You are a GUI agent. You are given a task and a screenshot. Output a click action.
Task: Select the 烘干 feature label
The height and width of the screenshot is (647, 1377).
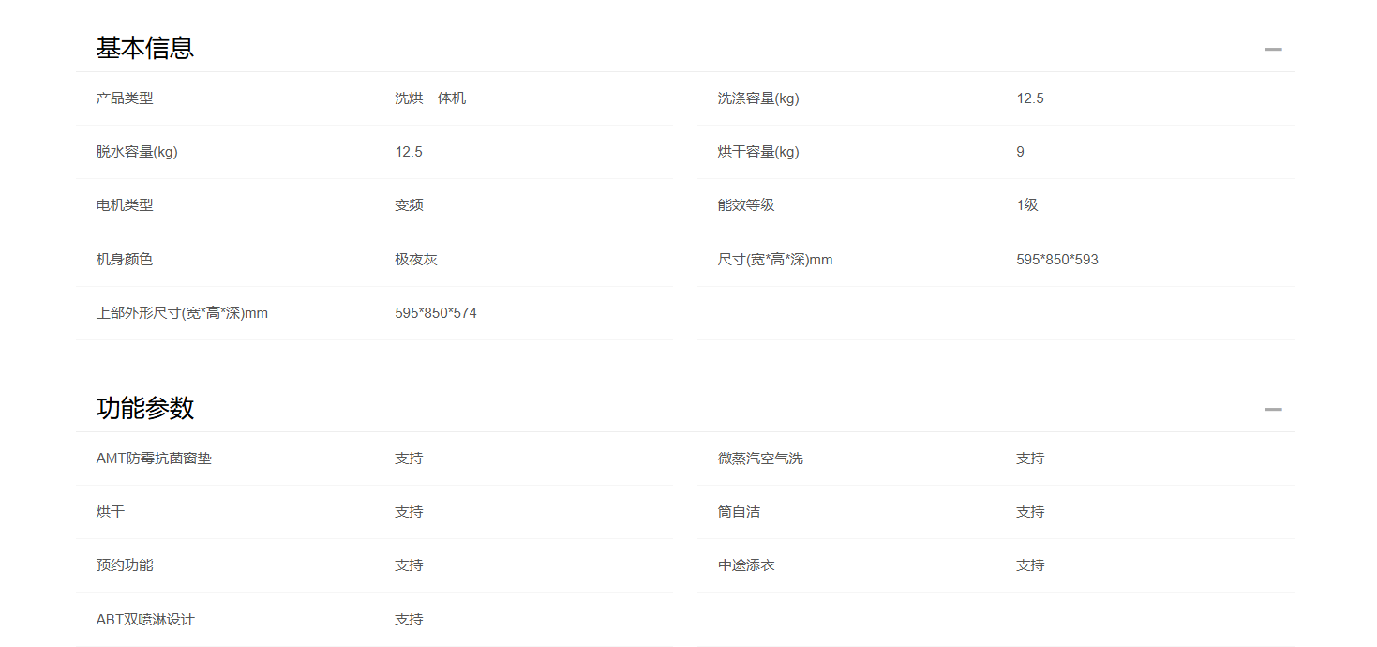pyautogui.click(x=111, y=512)
